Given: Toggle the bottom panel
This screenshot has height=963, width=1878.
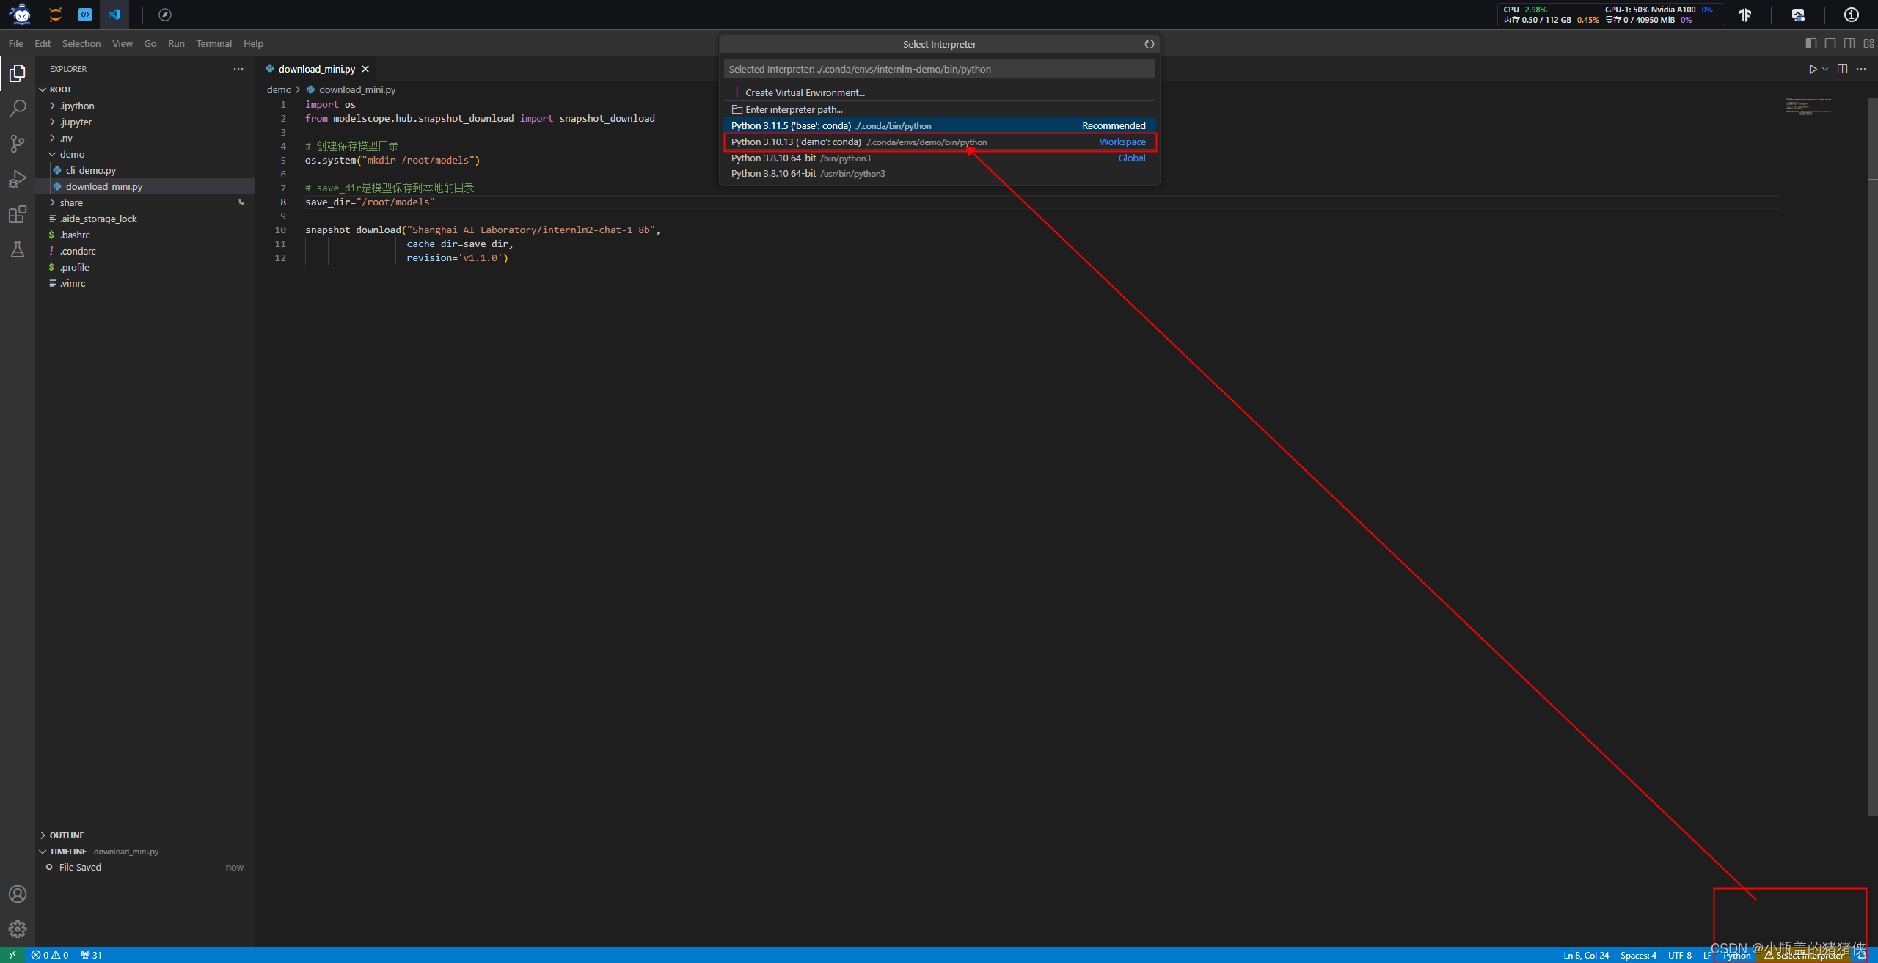Looking at the screenshot, I should (1830, 43).
